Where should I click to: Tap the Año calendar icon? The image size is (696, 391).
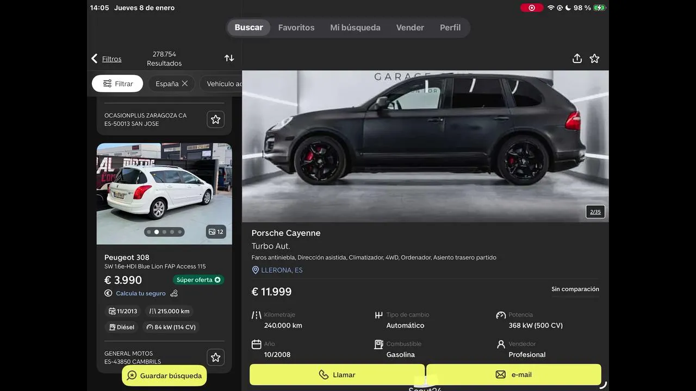[x=257, y=344]
